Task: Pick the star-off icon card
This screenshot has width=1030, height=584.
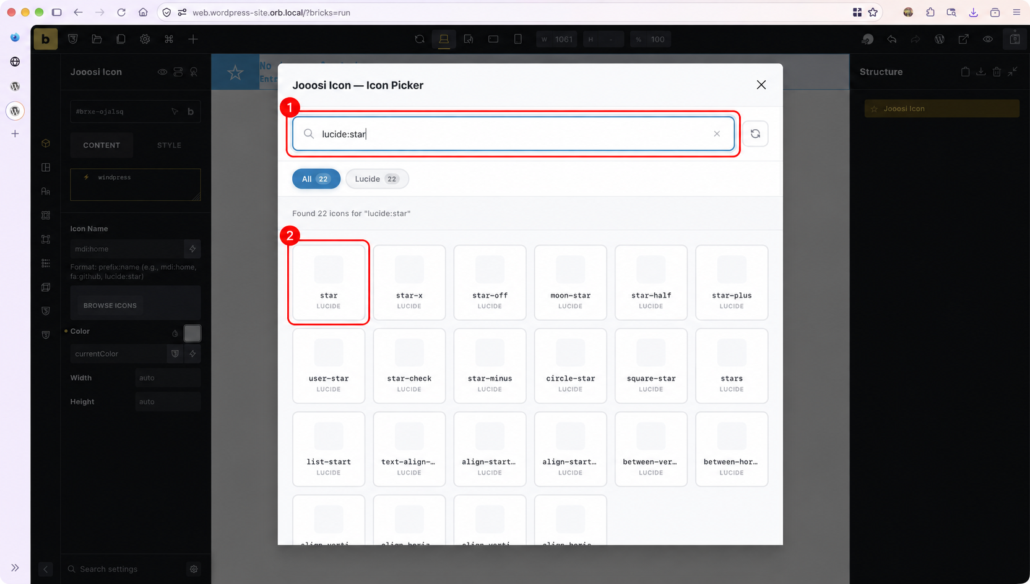Action: pyautogui.click(x=490, y=282)
